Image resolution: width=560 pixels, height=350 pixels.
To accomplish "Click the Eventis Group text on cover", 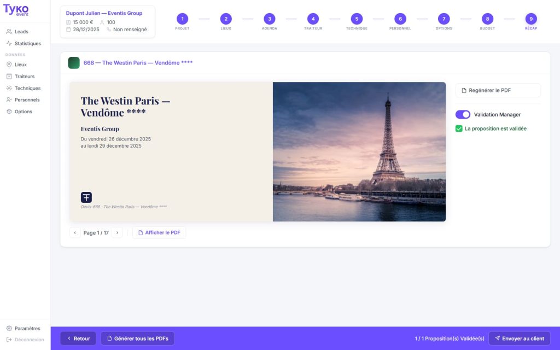I will coord(100,129).
